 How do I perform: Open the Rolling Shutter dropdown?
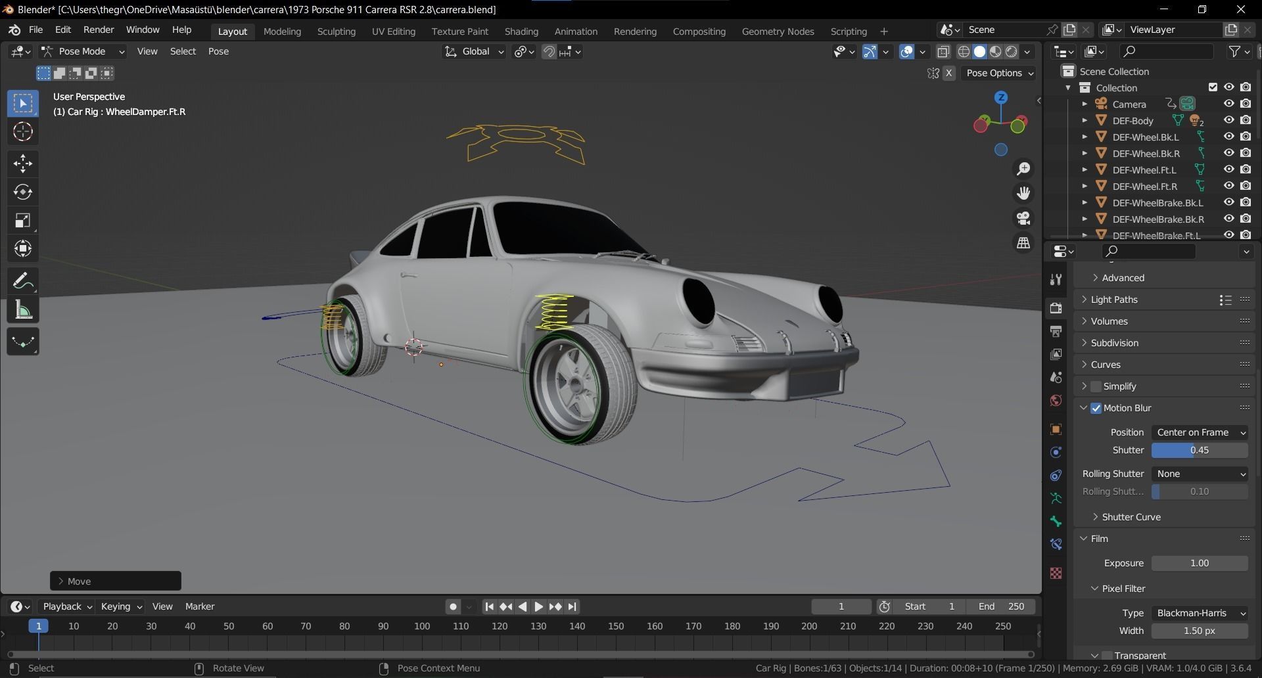coord(1200,474)
